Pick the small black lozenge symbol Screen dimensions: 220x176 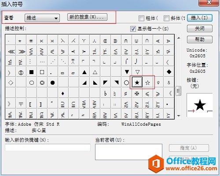point(63,94)
